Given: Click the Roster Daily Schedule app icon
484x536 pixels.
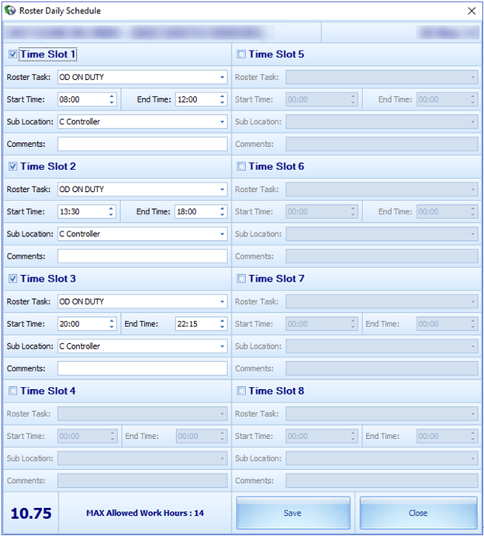Looking at the screenshot, I should (x=10, y=11).
